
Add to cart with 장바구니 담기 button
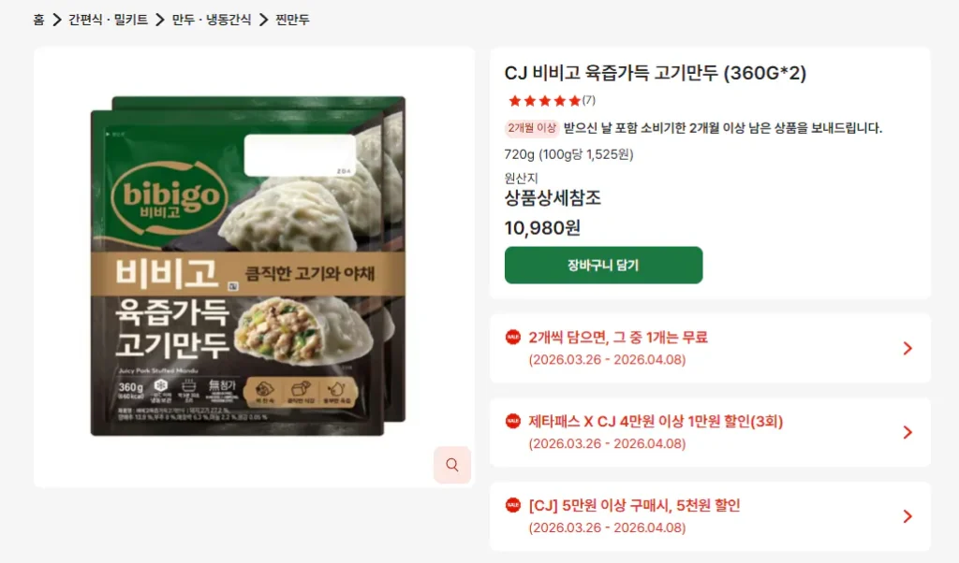[603, 265]
